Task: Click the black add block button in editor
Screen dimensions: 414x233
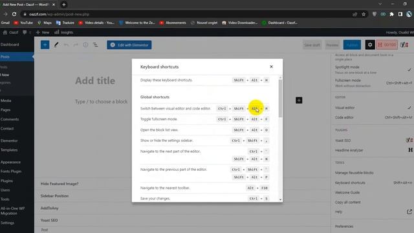Action: point(299,100)
